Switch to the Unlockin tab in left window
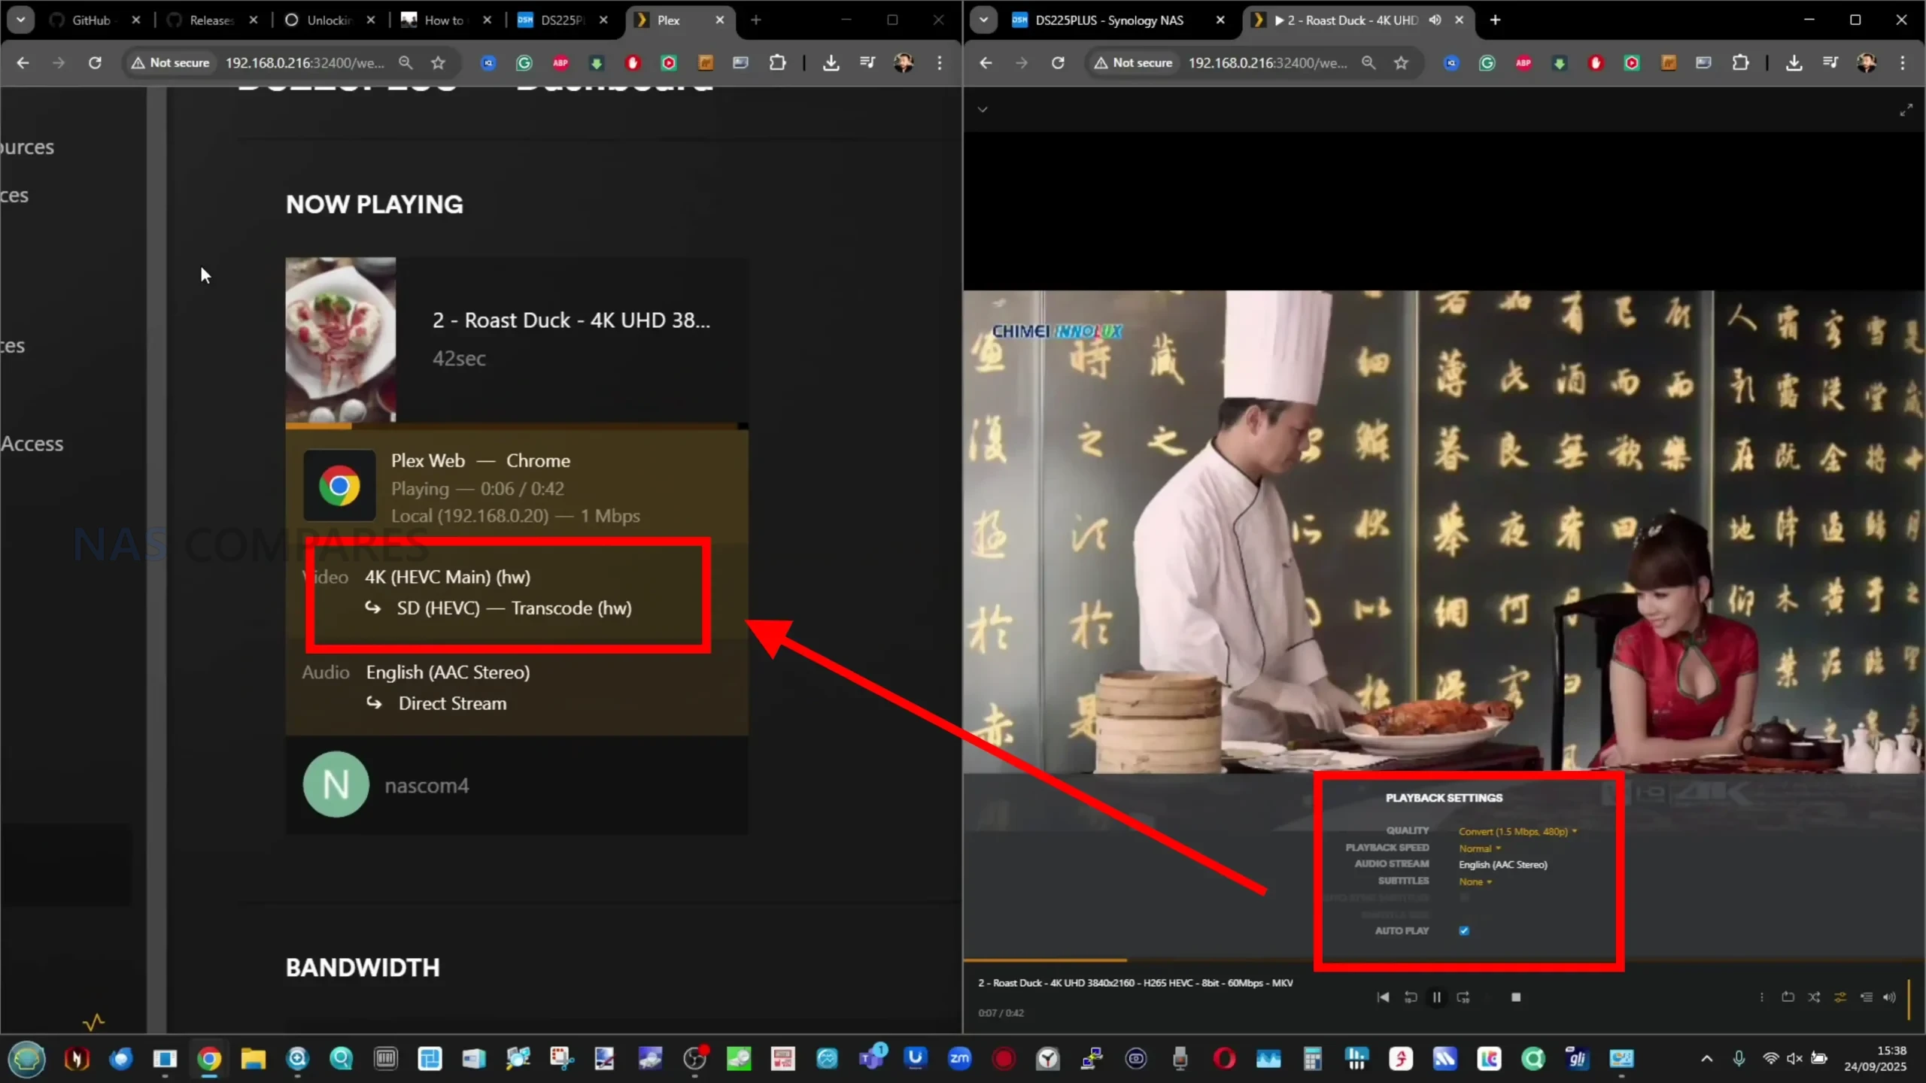Image resolution: width=1926 pixels, height=1083 pixels. pos(329,20)
